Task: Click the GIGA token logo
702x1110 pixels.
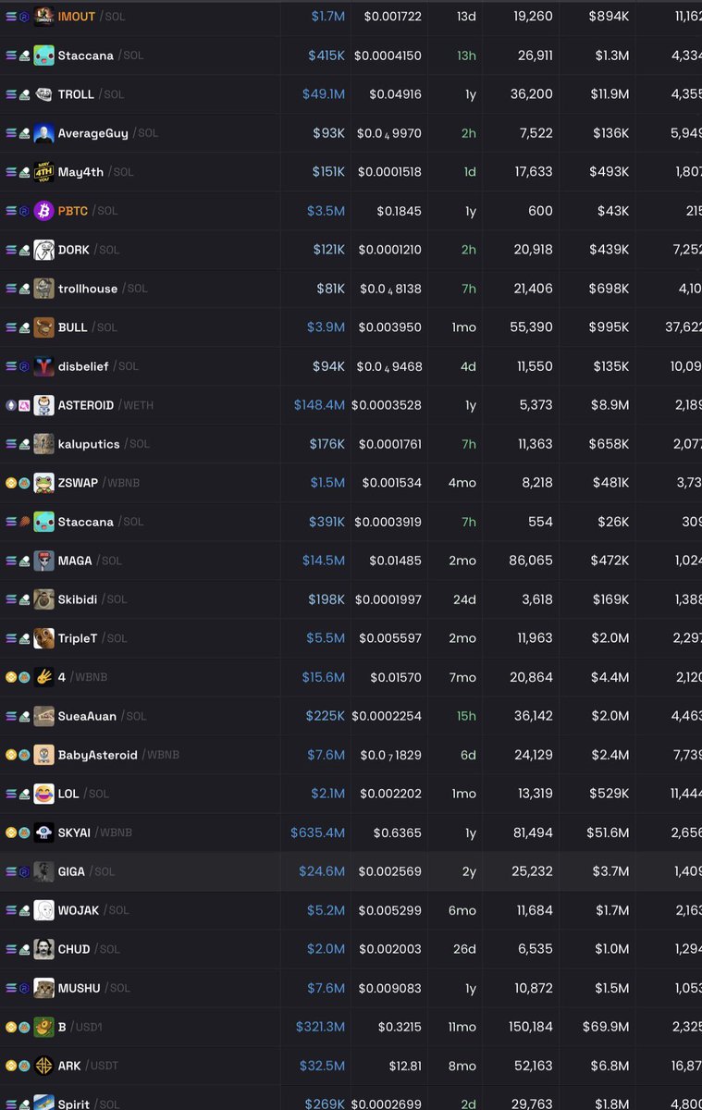Action: point(43,871)
